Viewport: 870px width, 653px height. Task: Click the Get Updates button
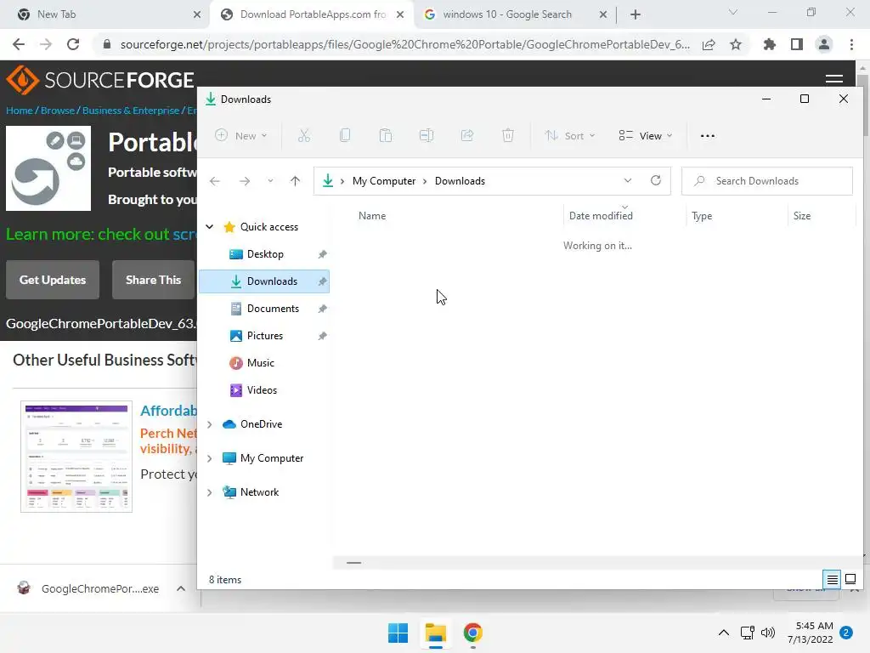pos(53,280)
